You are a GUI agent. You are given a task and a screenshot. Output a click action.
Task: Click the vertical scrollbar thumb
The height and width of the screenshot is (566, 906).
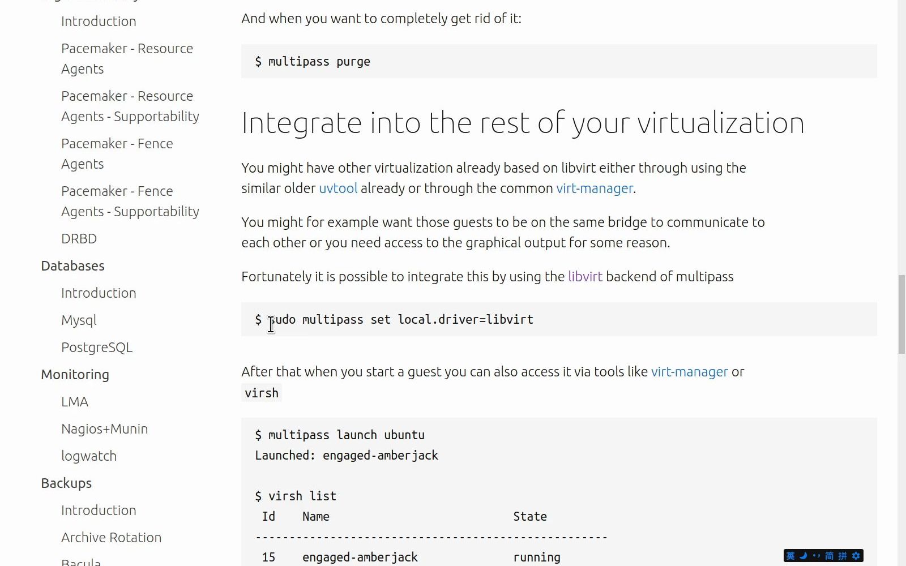point(901,314)
